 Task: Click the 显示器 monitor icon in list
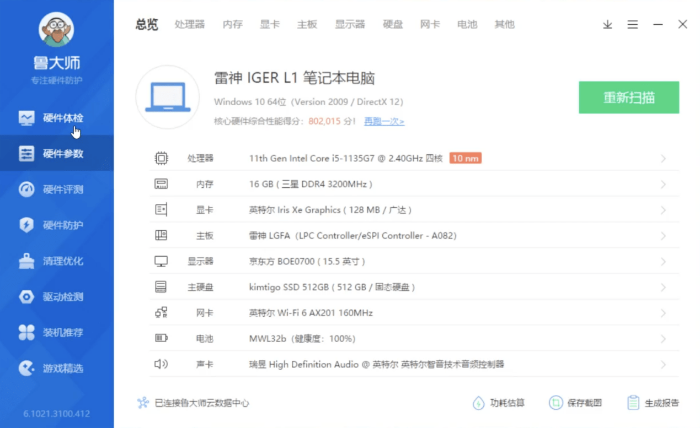pos(161,262)
